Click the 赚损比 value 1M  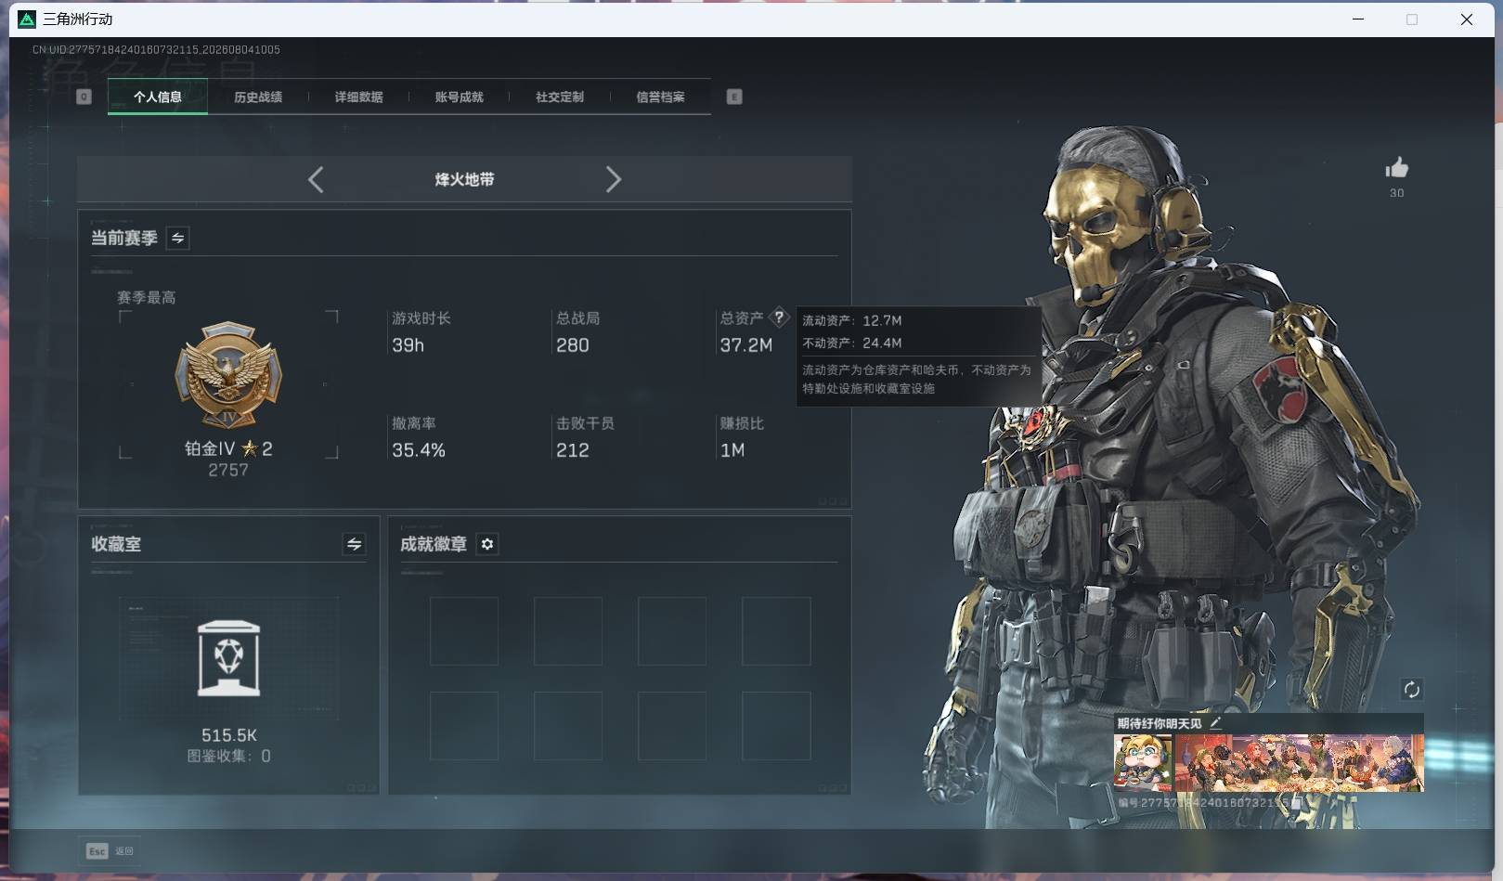pyautogui.click(x=732, y=450)
